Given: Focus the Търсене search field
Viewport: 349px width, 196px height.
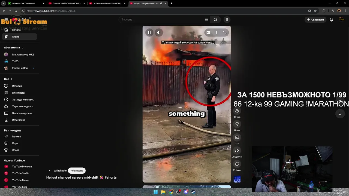Looking at the screenshot, I should pyautogui.click(x=162, y=20).
